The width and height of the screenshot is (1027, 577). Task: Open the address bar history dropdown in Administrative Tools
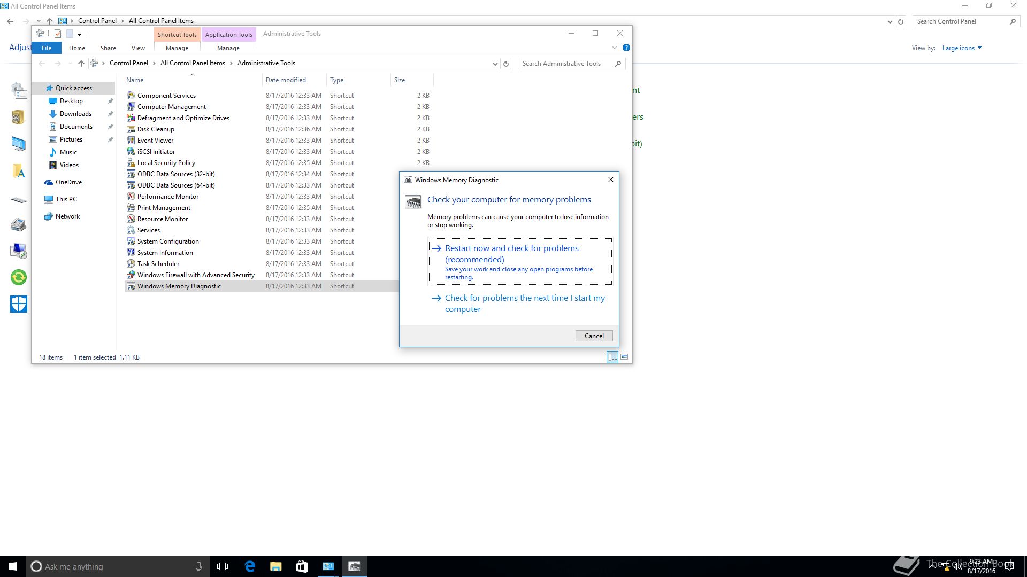(495, 64)
